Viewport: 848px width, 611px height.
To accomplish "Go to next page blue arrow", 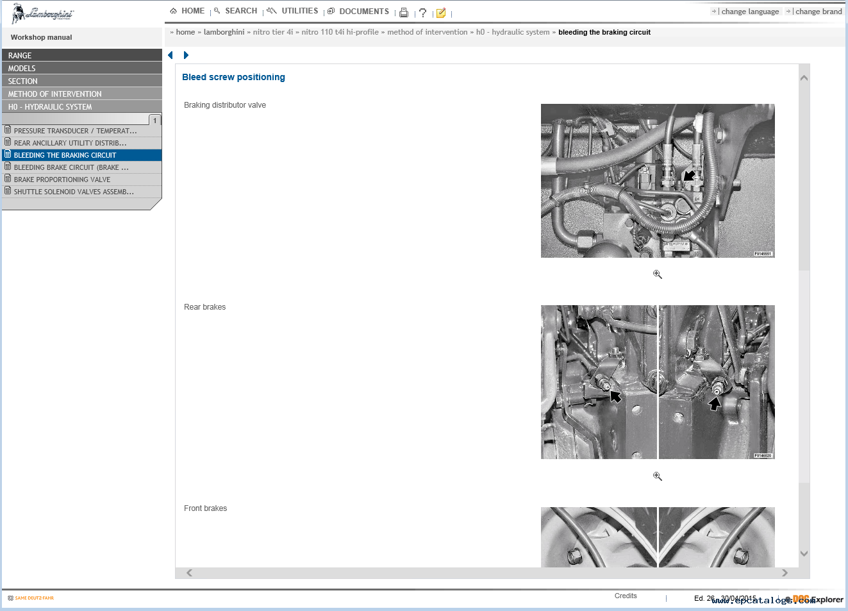I will coord(186,55).
